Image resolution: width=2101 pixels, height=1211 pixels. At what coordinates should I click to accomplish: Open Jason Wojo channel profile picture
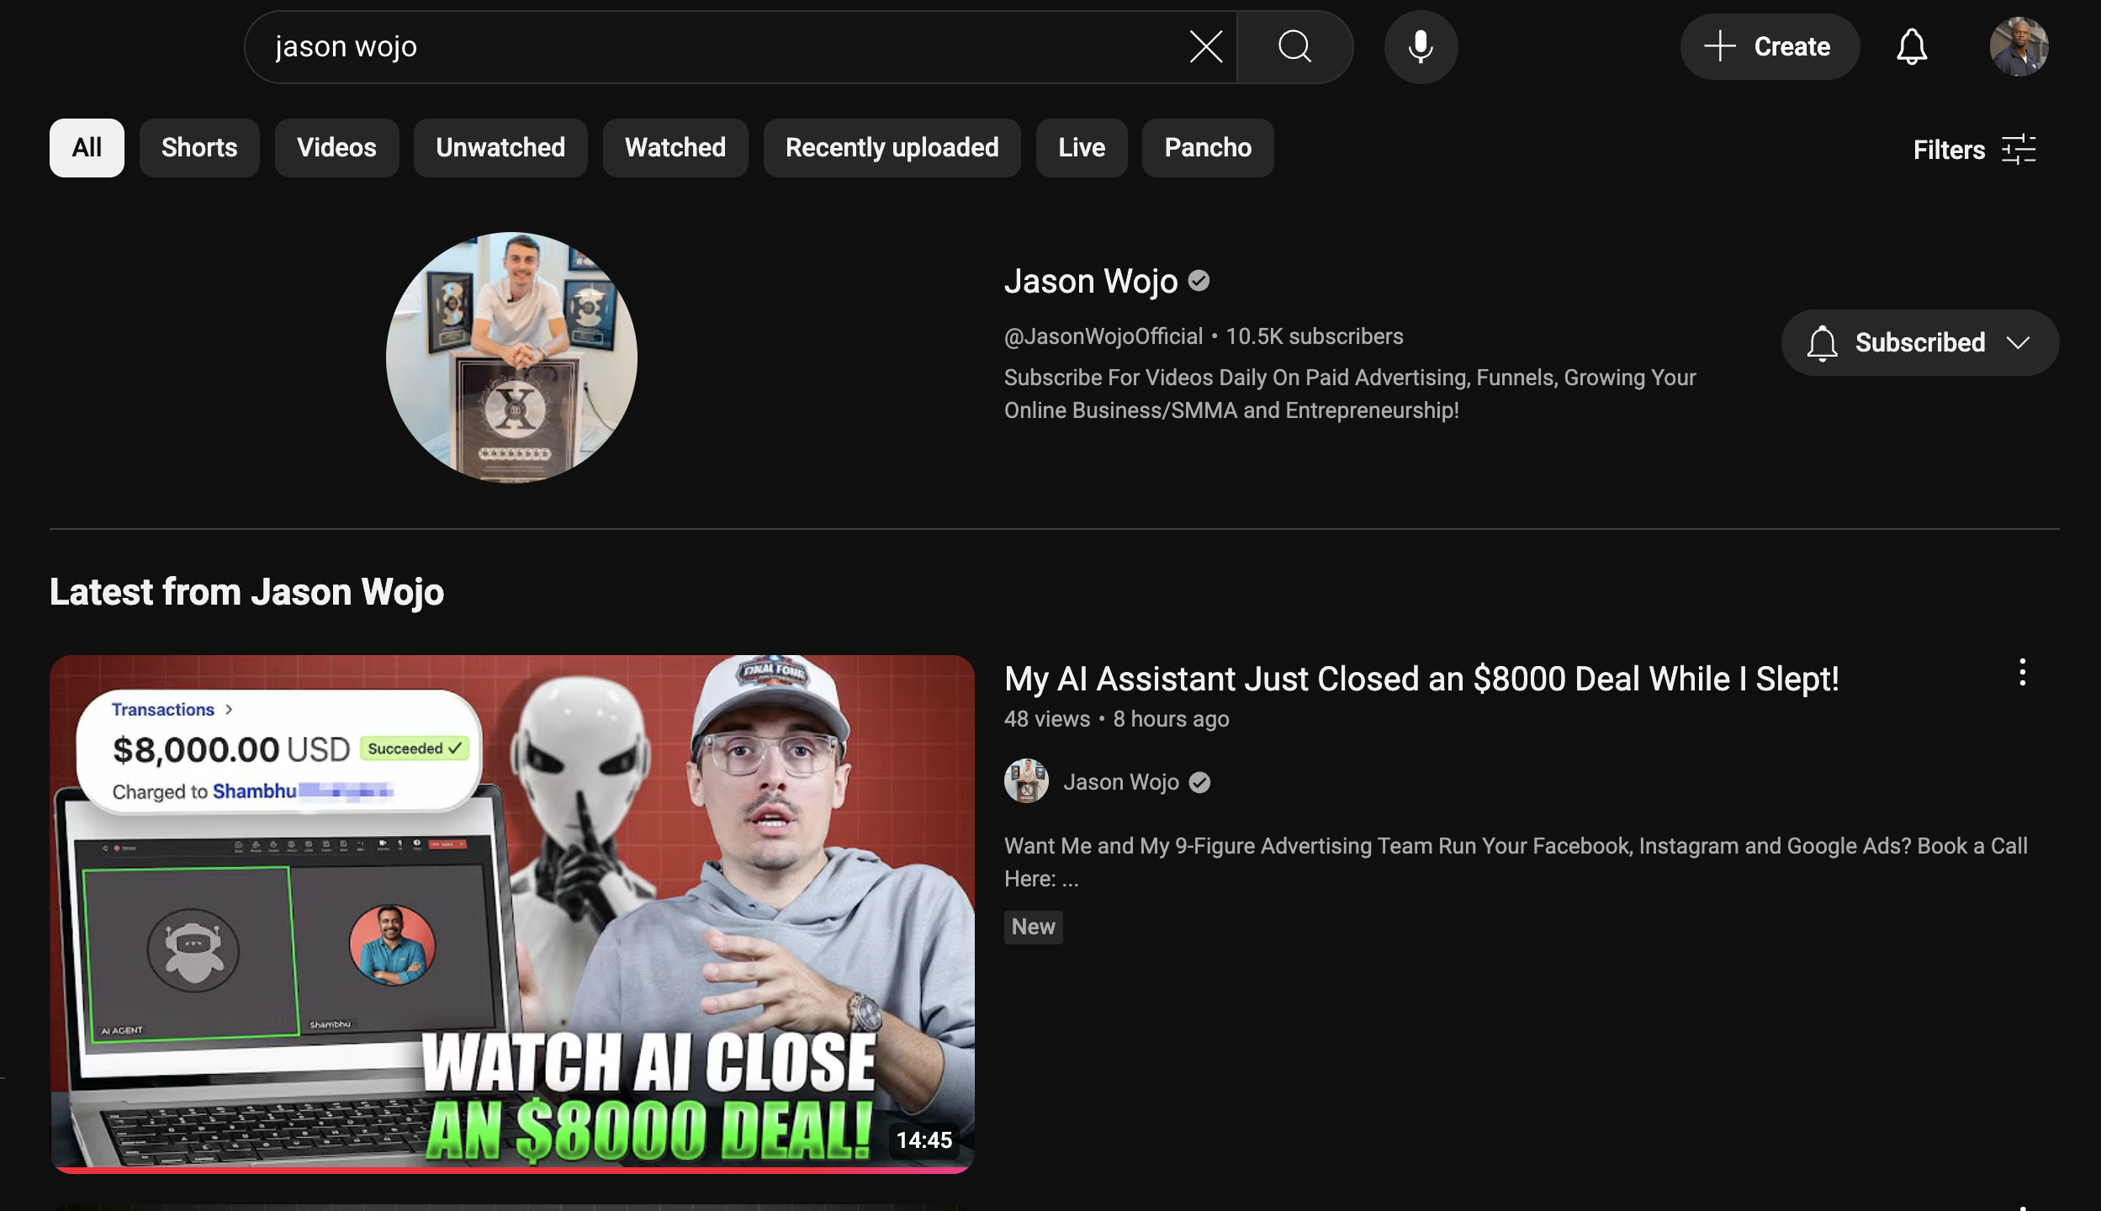[511, 357]
